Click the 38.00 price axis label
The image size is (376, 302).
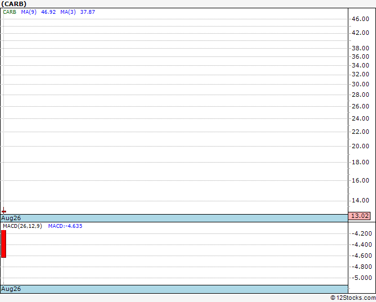(361, 48)
